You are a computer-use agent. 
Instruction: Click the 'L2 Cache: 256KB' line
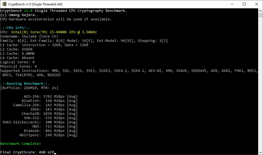tap(16, 49)
